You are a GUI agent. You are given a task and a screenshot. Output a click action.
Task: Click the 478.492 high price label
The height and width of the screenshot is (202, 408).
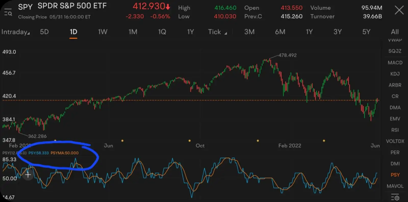[288, 55]
